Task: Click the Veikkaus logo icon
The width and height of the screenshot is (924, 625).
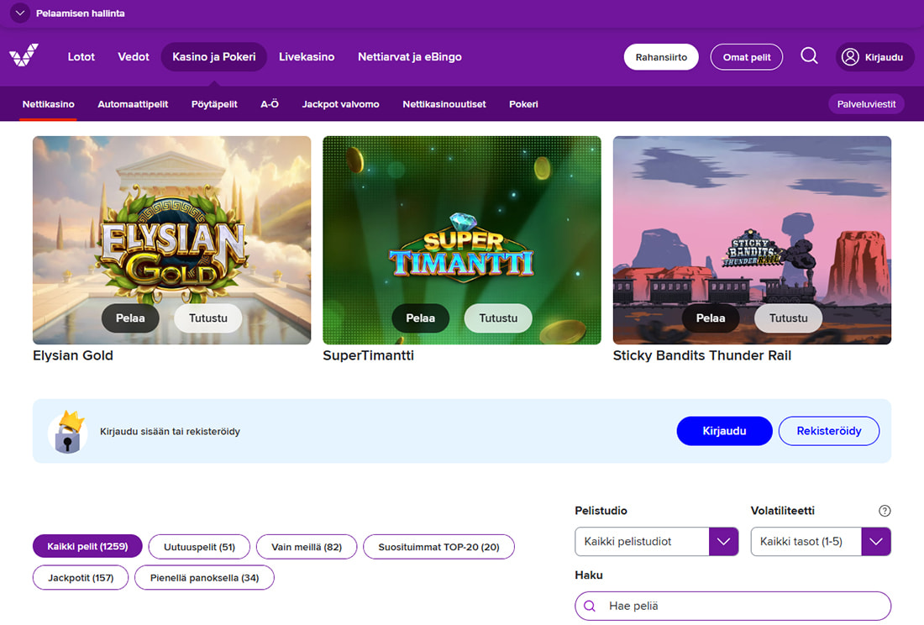Action: coord(24,55)
